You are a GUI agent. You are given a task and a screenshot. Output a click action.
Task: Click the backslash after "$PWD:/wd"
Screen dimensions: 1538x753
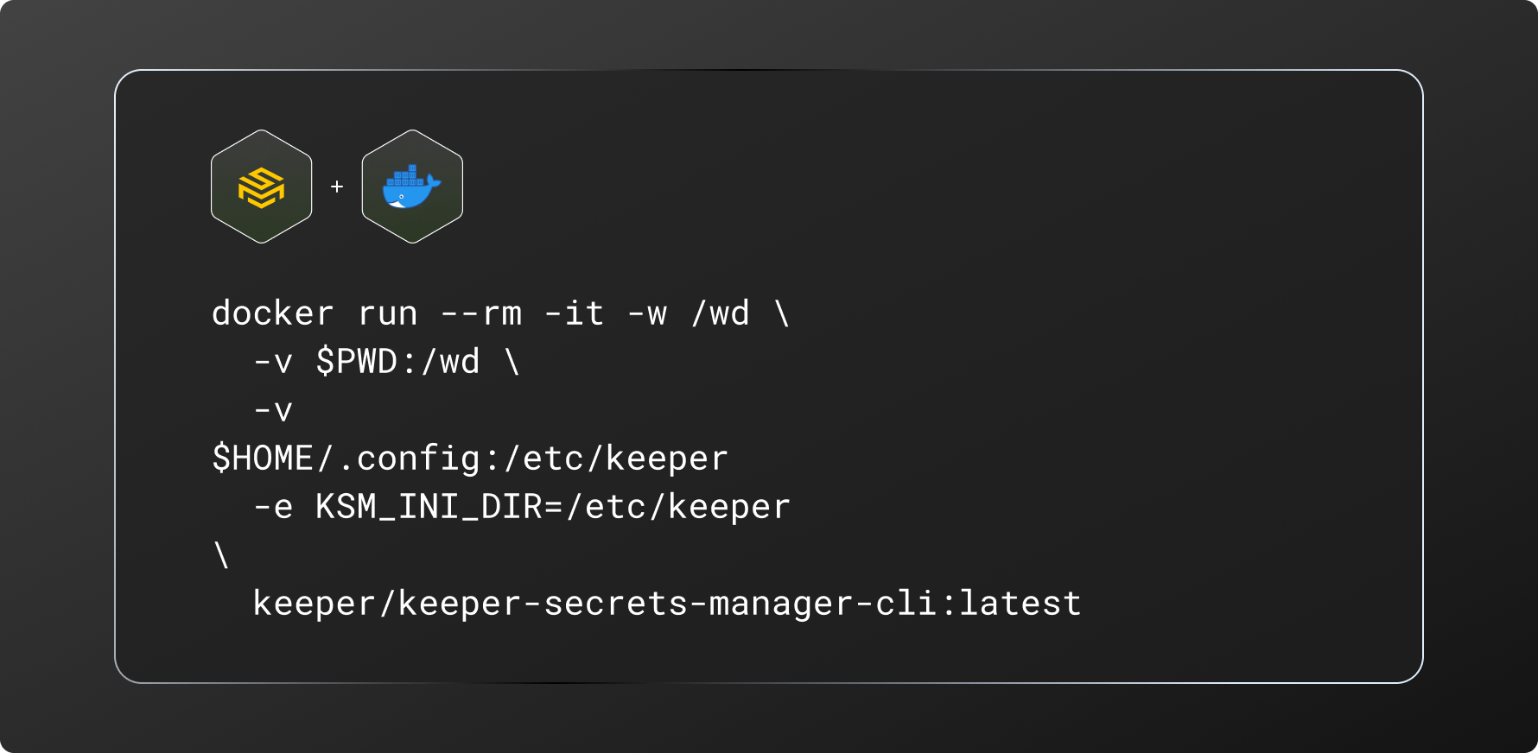pyautogui.click(x=512, y=362)
